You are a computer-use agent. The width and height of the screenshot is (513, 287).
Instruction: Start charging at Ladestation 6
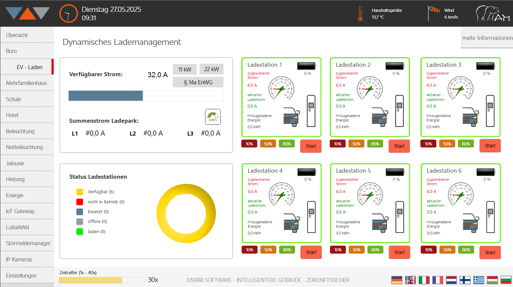click(490, 252)
